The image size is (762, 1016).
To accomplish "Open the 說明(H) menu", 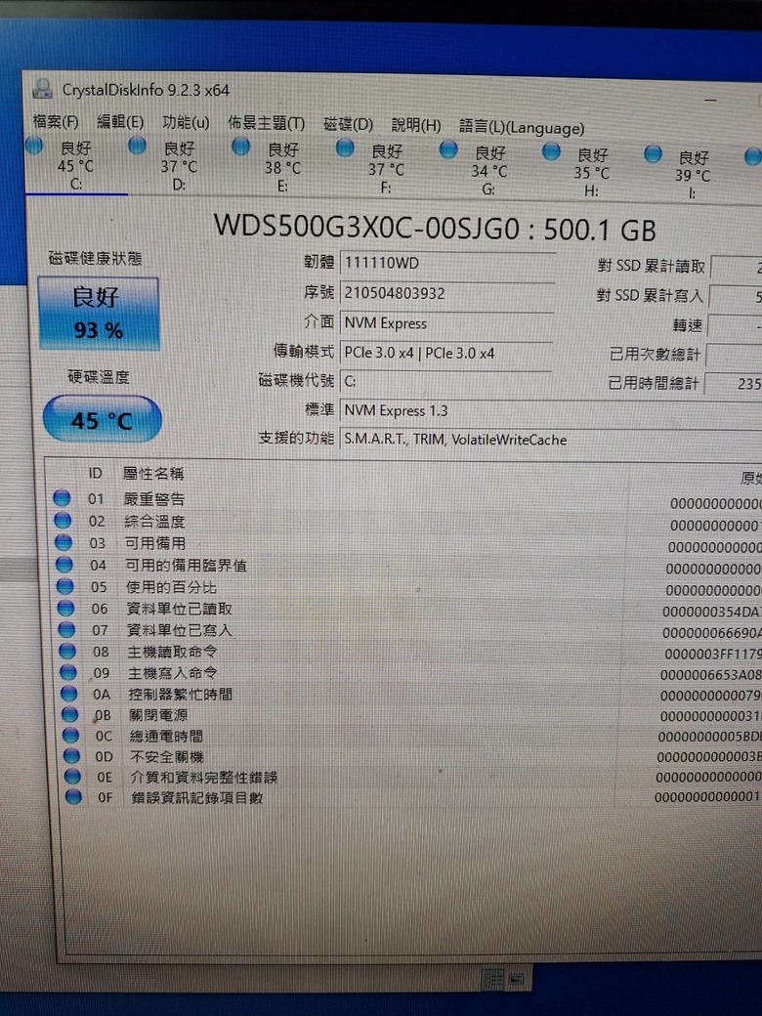I will pos(416,125).
